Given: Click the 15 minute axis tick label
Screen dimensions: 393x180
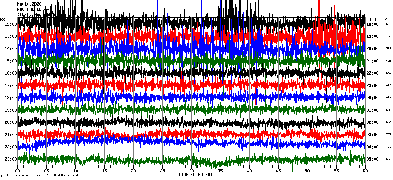Looking at the screenshot, I should [105, 171].
